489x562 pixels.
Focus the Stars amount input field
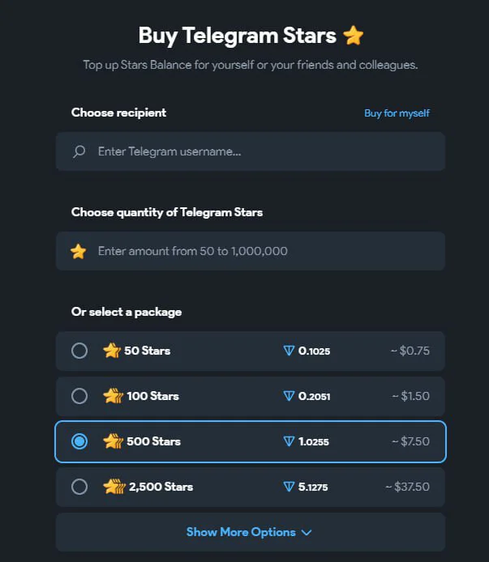point(251,251)
